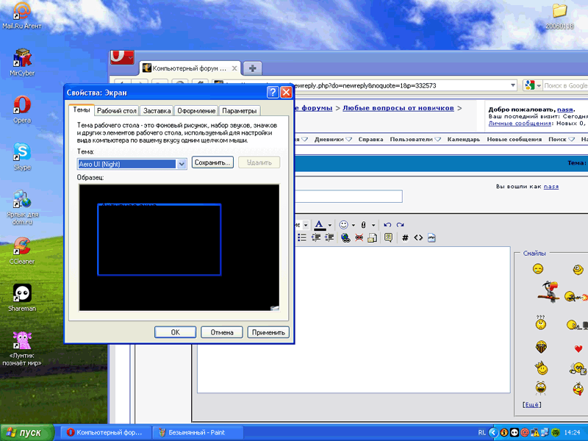588x441 pixels.
Task: Insert unordered list in forum editor
Action: (x=302, y=237)
